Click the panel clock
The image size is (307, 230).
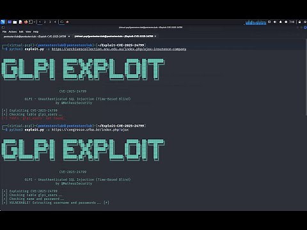(292, 22)
